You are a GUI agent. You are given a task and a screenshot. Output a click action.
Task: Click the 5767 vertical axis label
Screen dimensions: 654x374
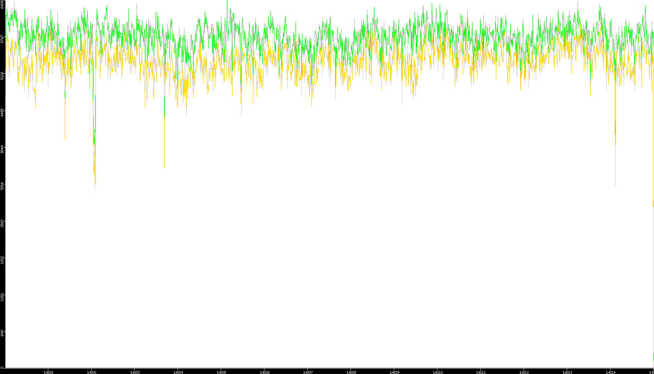pyautogui.click(x=2, y=39)
